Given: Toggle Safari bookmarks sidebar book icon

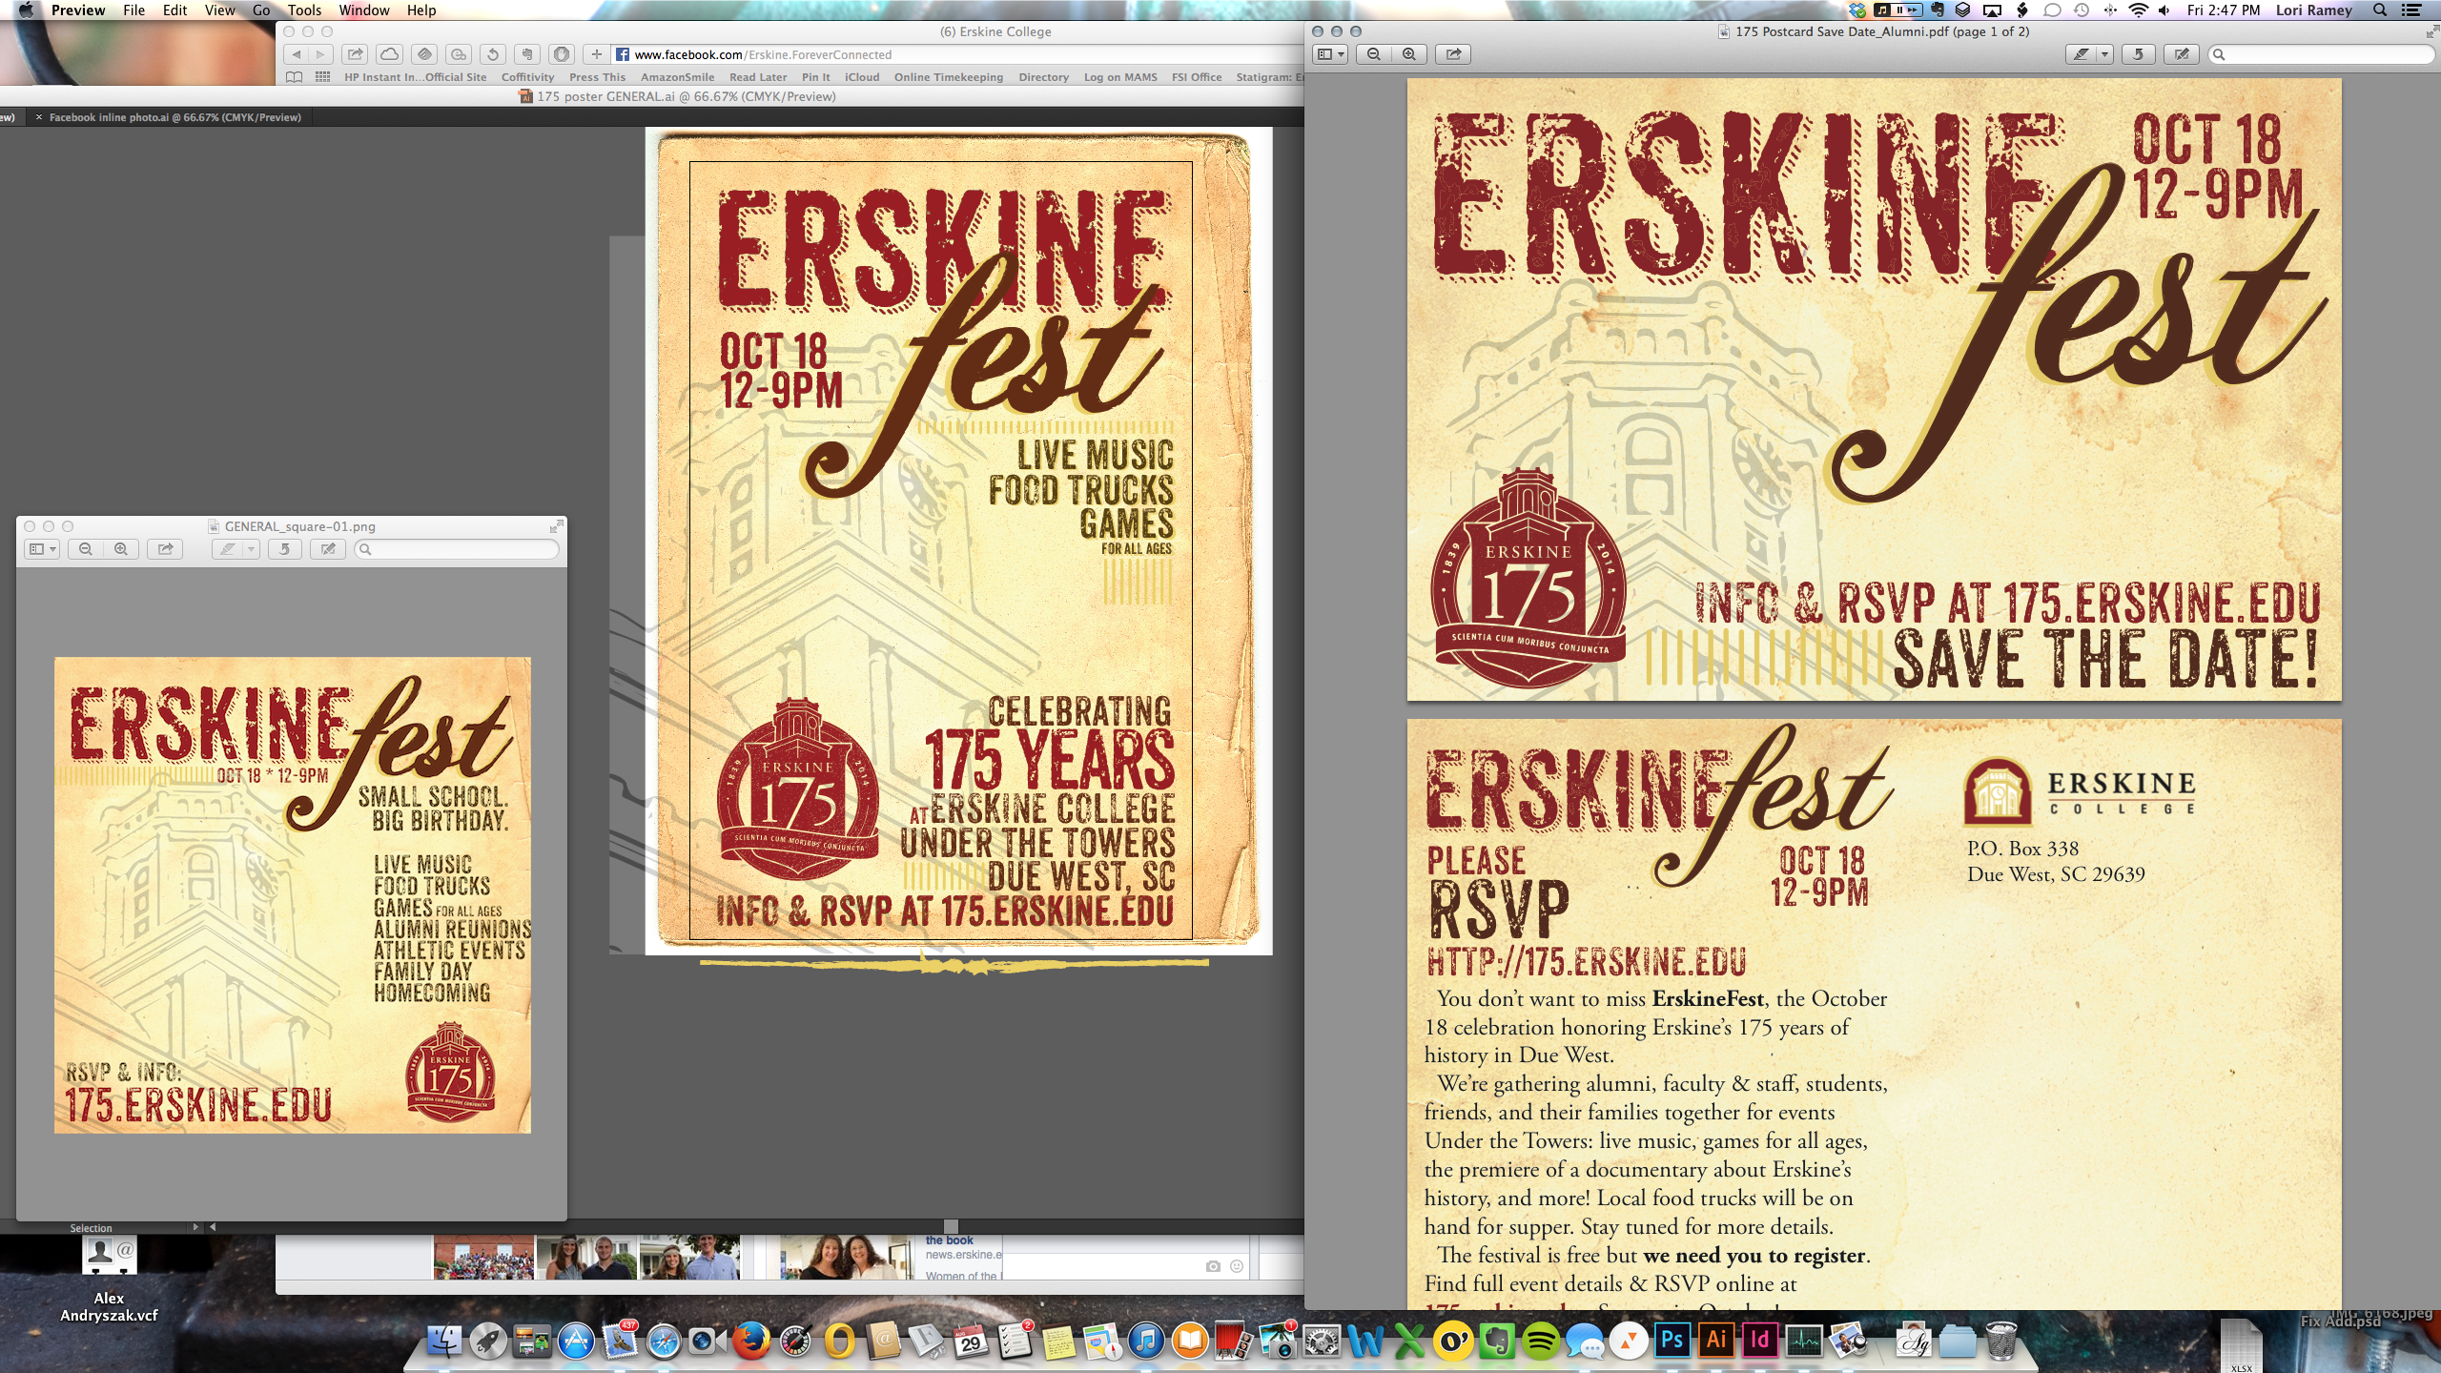Looking at the screenshot, I should tap(295, 77).
